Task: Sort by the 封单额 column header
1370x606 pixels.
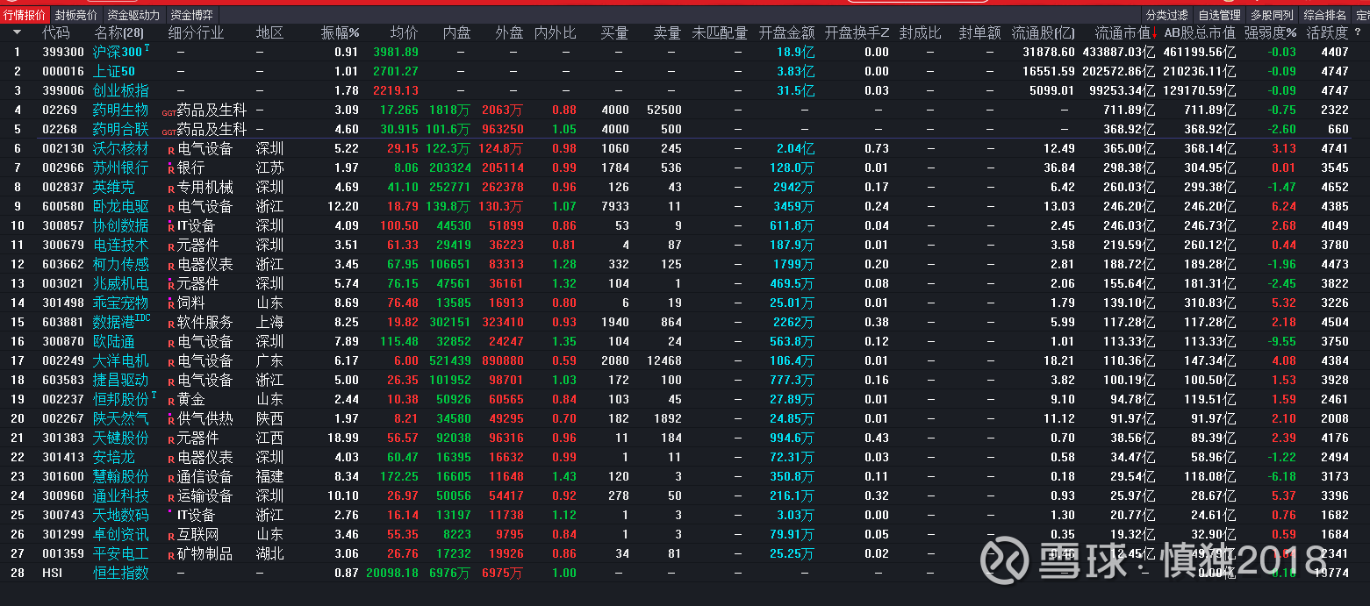Action: pyautogui.click(x=979, y=32)
